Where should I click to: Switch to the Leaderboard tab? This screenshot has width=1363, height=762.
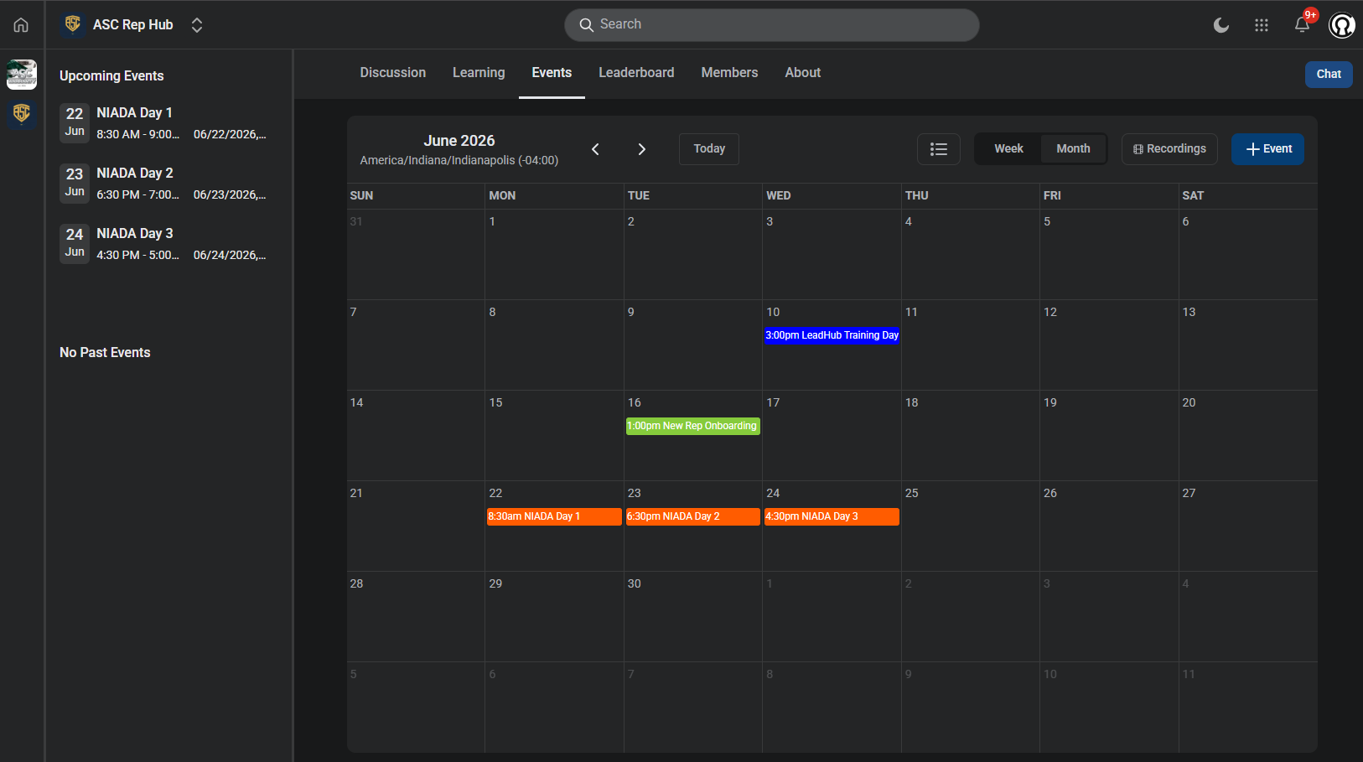coord(636,73)
